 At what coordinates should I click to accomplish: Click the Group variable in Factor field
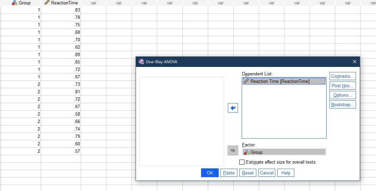tap(284, 152)
